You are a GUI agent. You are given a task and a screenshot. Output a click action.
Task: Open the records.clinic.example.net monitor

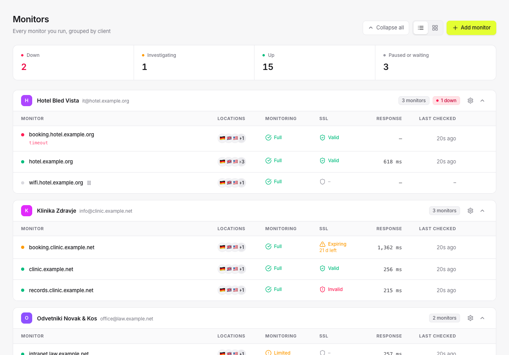coord(61,290)
